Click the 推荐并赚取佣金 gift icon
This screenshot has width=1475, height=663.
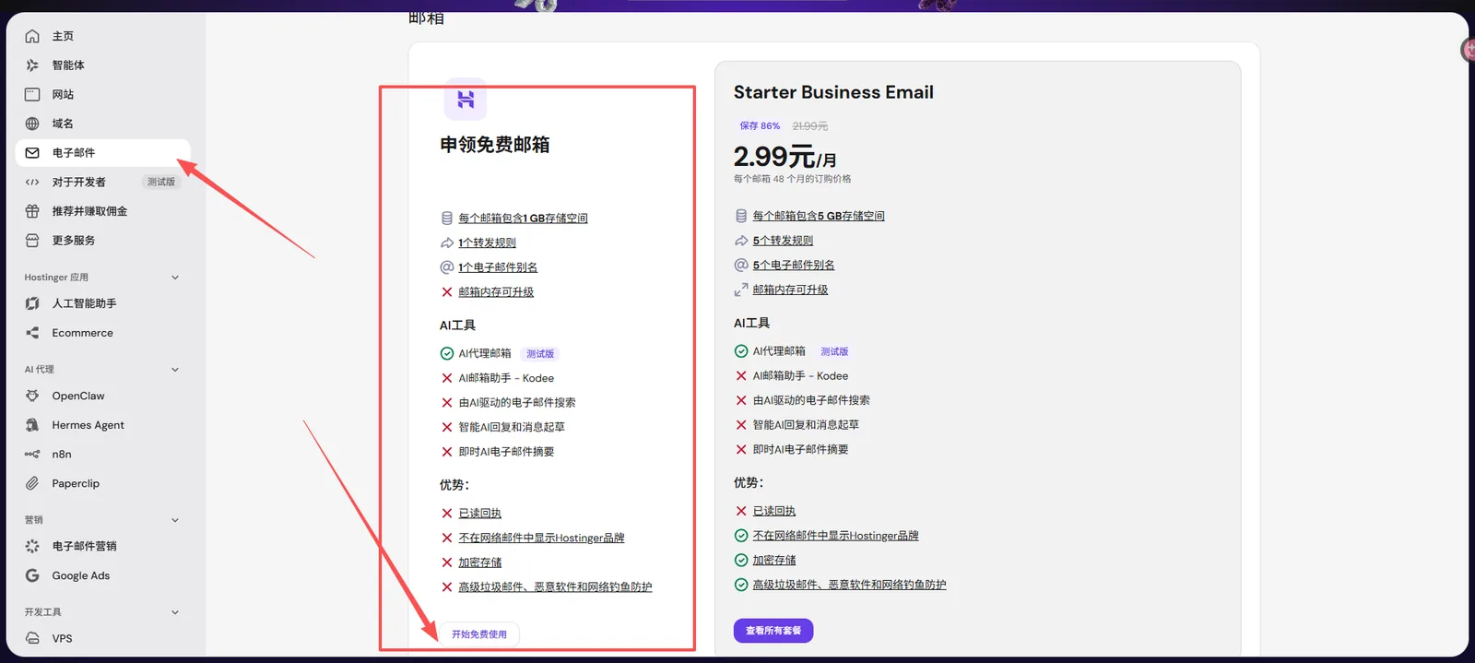32,211
